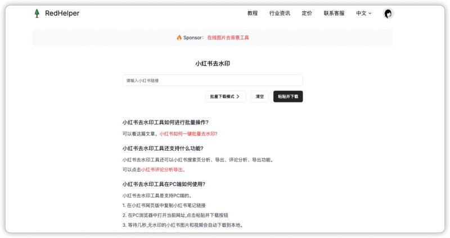Open the link 小红书如何一键批量去水印?
450x238 pixels.
[x=188, y=134]
